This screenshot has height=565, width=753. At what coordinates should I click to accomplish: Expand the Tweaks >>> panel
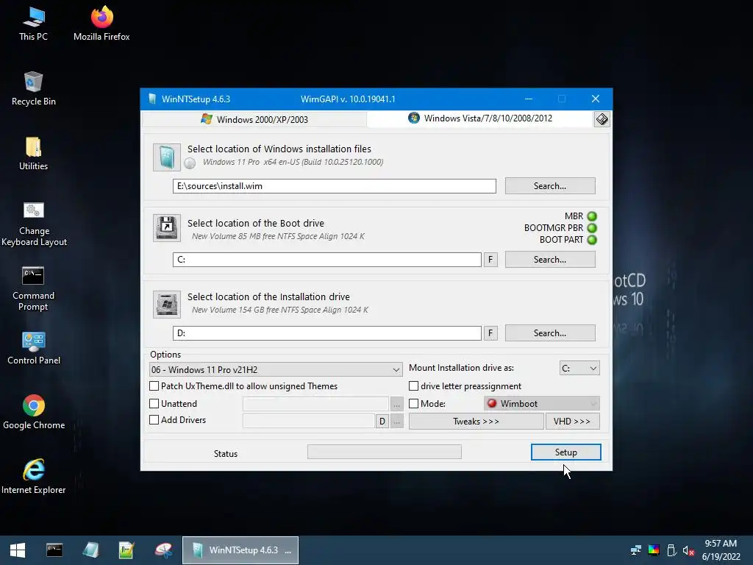tap(477, 422)
